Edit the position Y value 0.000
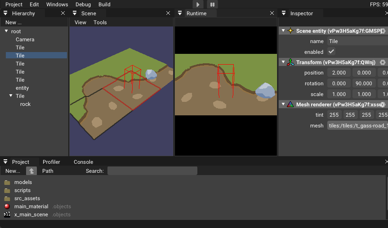 (x=364, y=73)
